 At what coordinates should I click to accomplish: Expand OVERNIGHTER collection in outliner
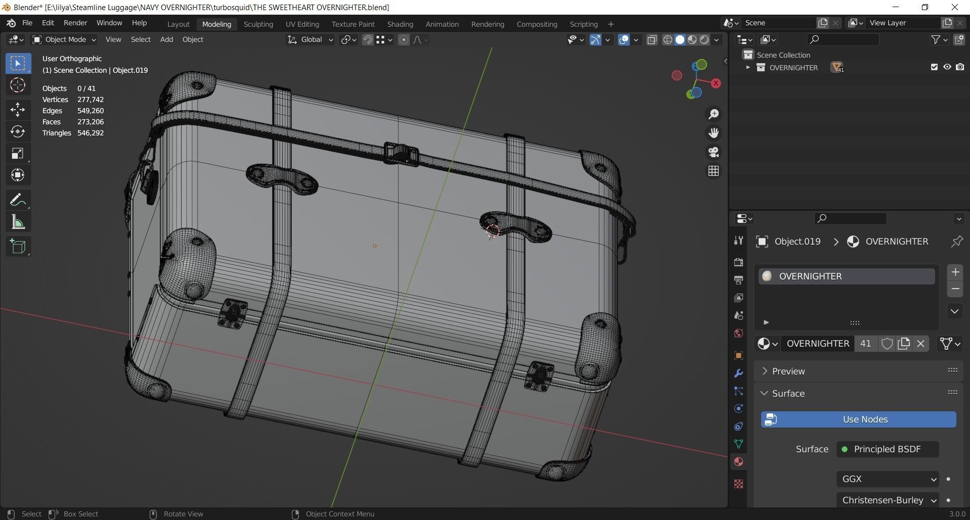(x=748, y=67)
